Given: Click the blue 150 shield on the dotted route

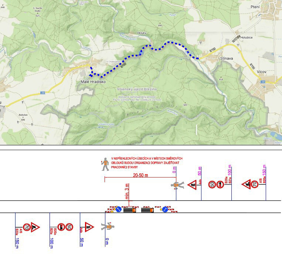Looking at the screenshot, I should point(141,53).
